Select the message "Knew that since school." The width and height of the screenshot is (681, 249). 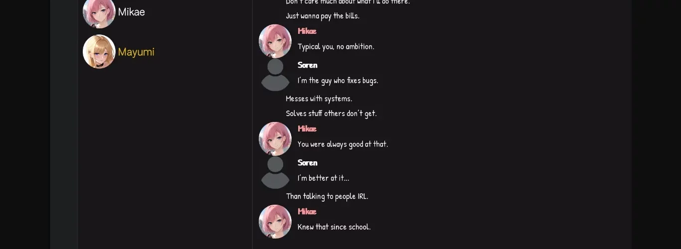[x=334, y=227]
